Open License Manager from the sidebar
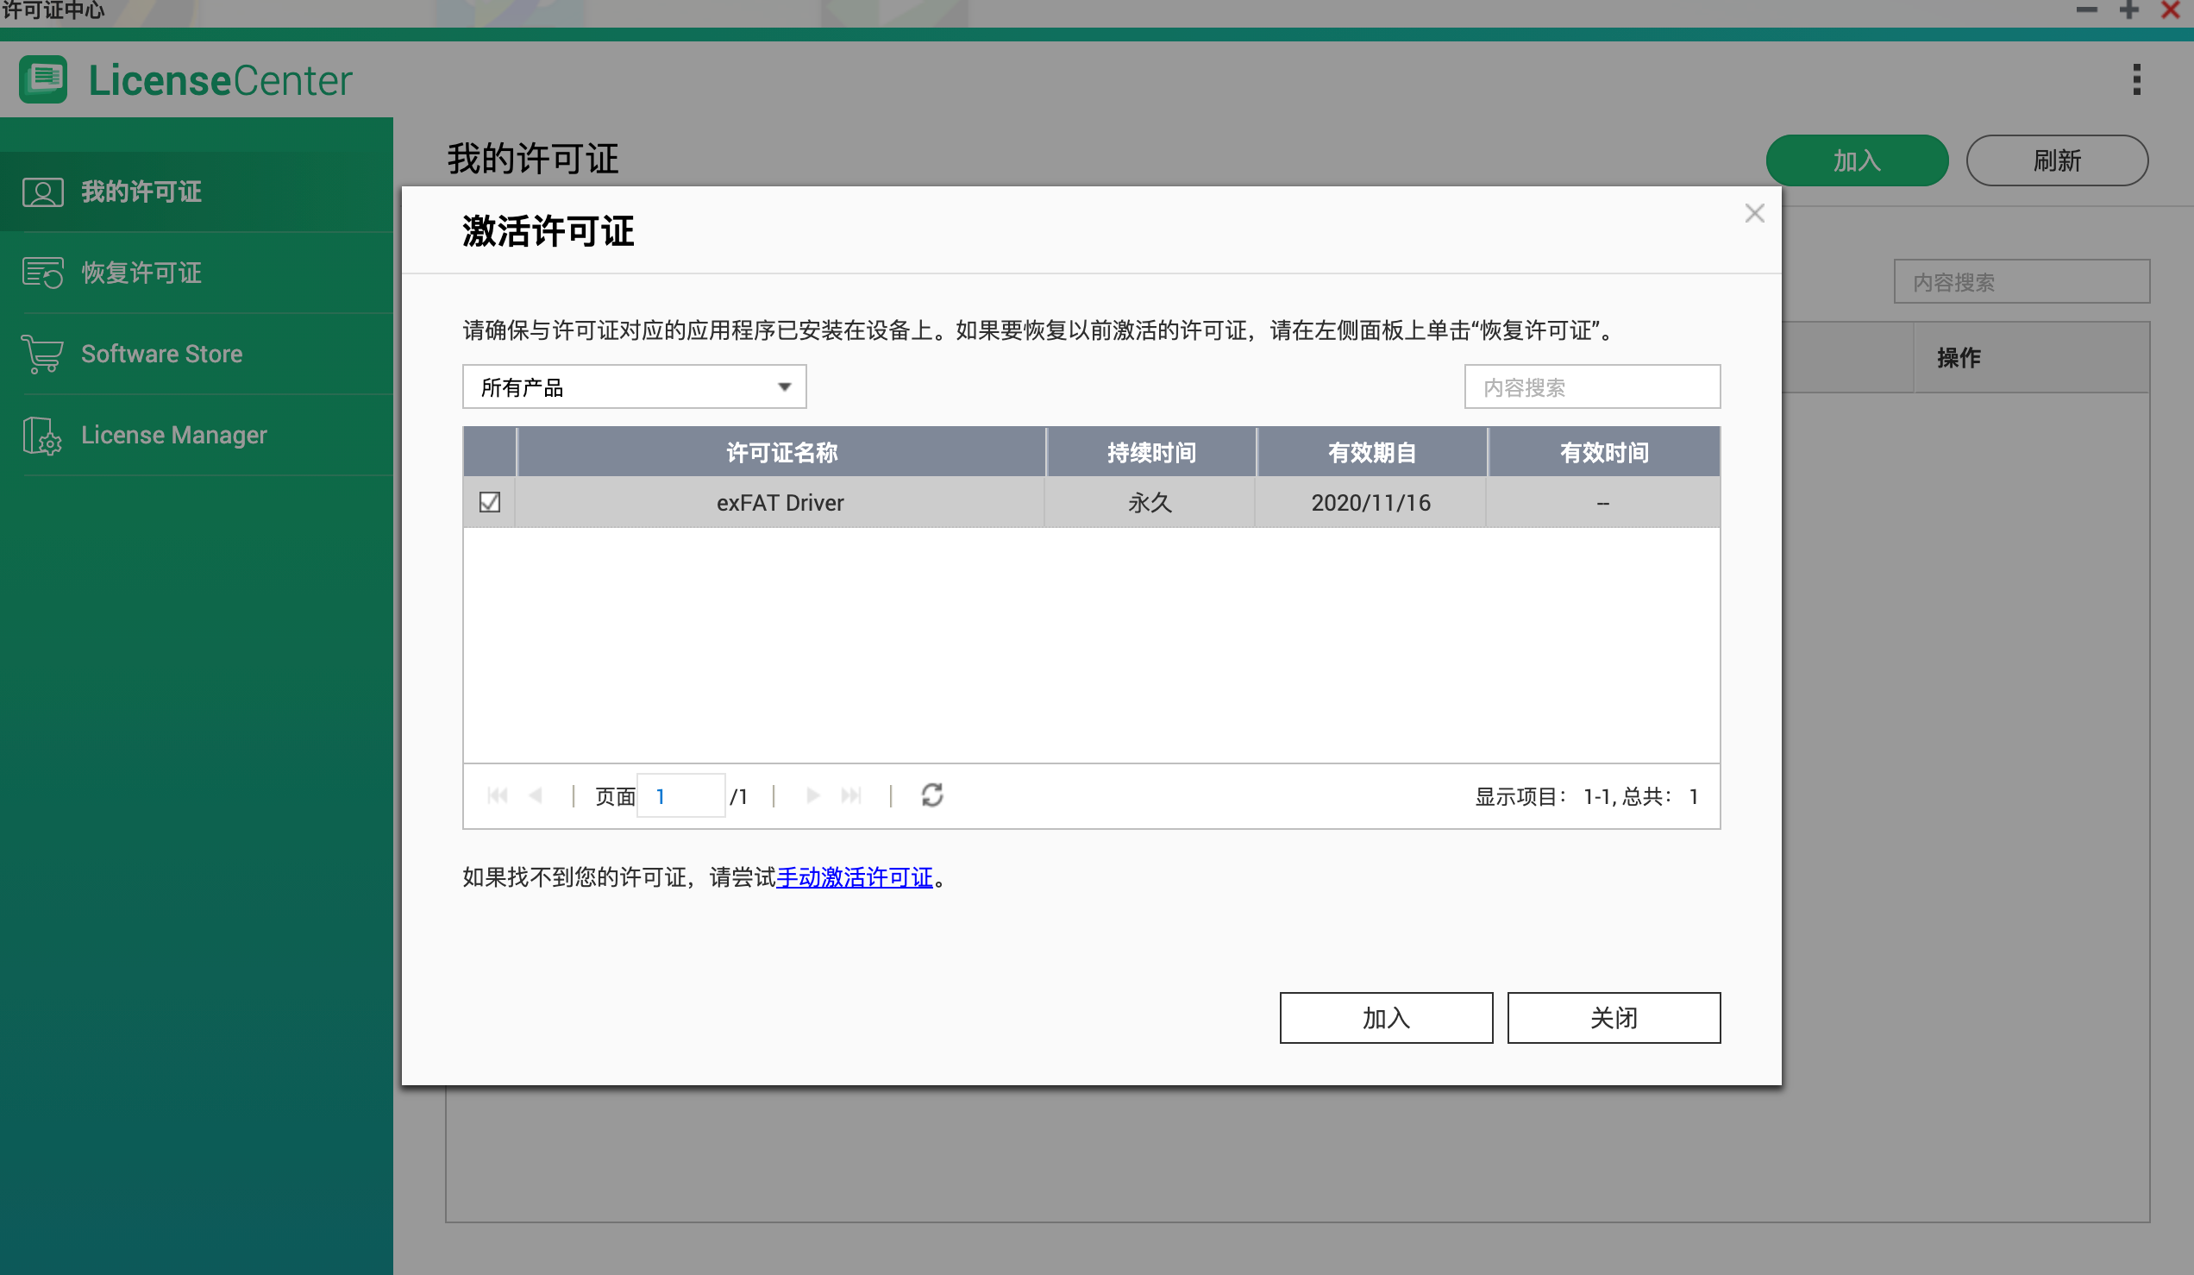 [174, 435]
